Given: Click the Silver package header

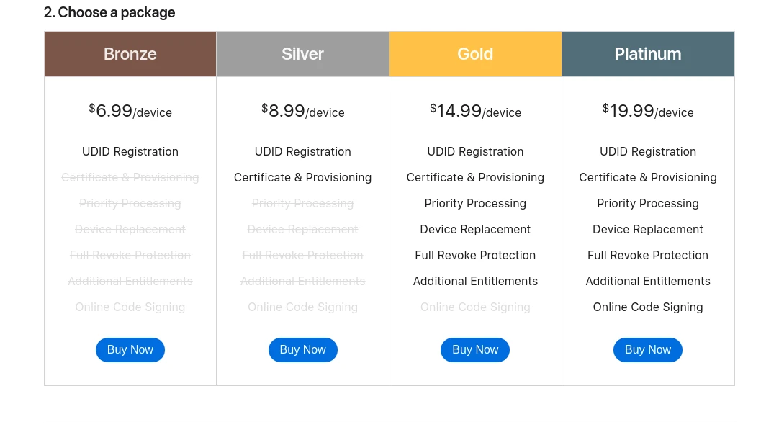Looking at the screenshot, I should (x=303, y=54).
